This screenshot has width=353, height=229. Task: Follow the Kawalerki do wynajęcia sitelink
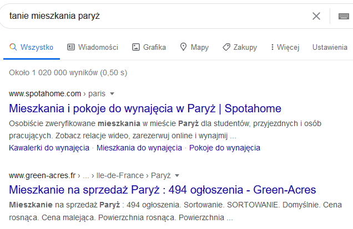pyautogui.click(x=49, y=148)
